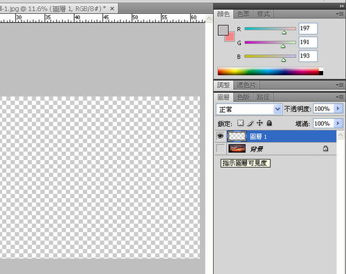Click the canvas vertical scrollbar up arrow
Image resolution: width=346 pixels, height=274 pixels.
coord(209,19)
